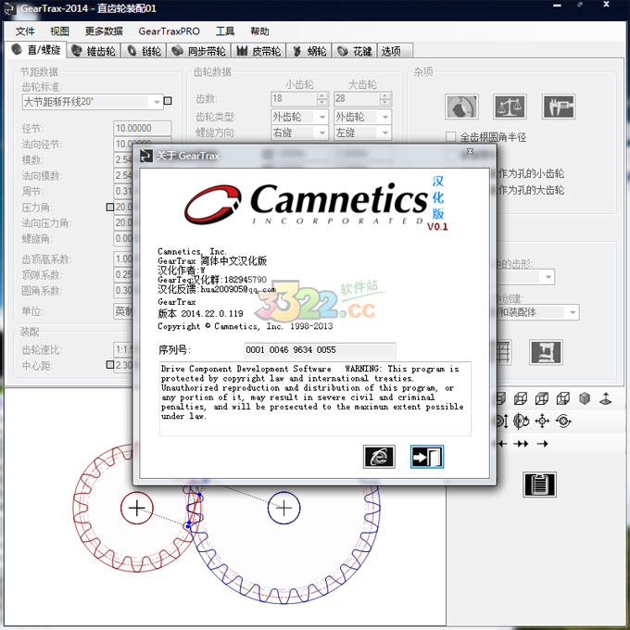
Task: Click the stepper arrows on 大齿轮 齿数 28
Action: (384, 99)
